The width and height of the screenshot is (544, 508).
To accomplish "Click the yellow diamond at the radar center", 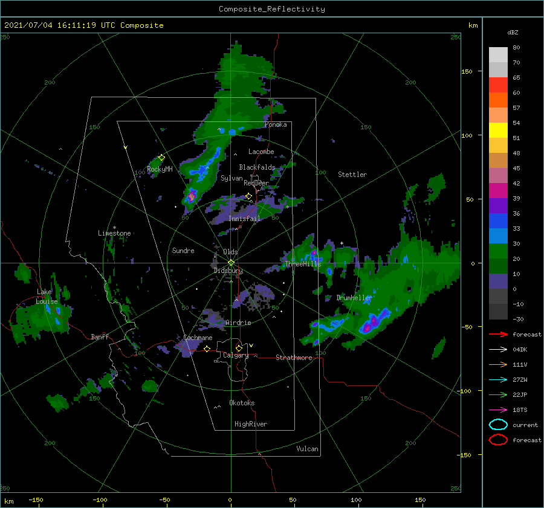I will point(231,263).
